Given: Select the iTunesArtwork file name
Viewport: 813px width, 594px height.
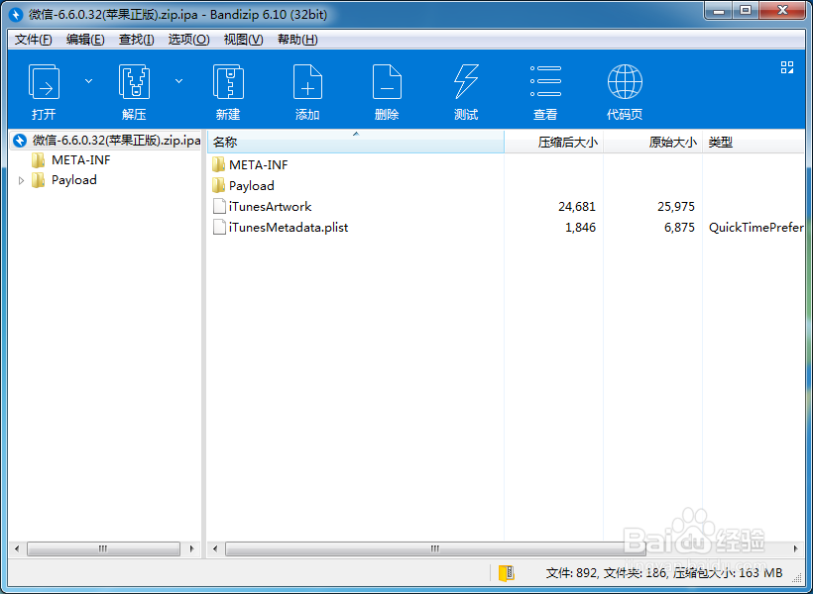Looking at the screenshot, I should point(270,206).
